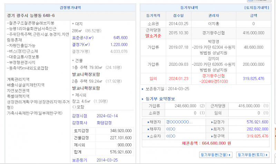Click the 등기부등본(건물) button

(x=216, y=155)
